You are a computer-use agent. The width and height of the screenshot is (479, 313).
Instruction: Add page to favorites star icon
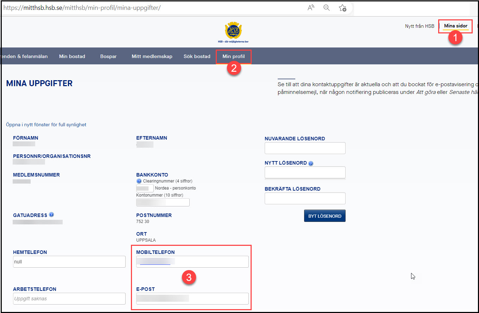tap(342, 8)
